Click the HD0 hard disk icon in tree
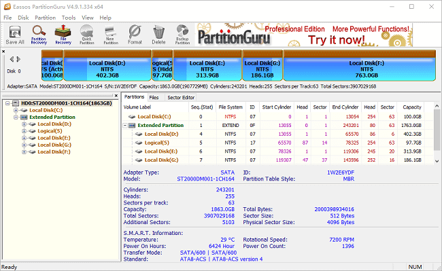 [x=16, y=103]
